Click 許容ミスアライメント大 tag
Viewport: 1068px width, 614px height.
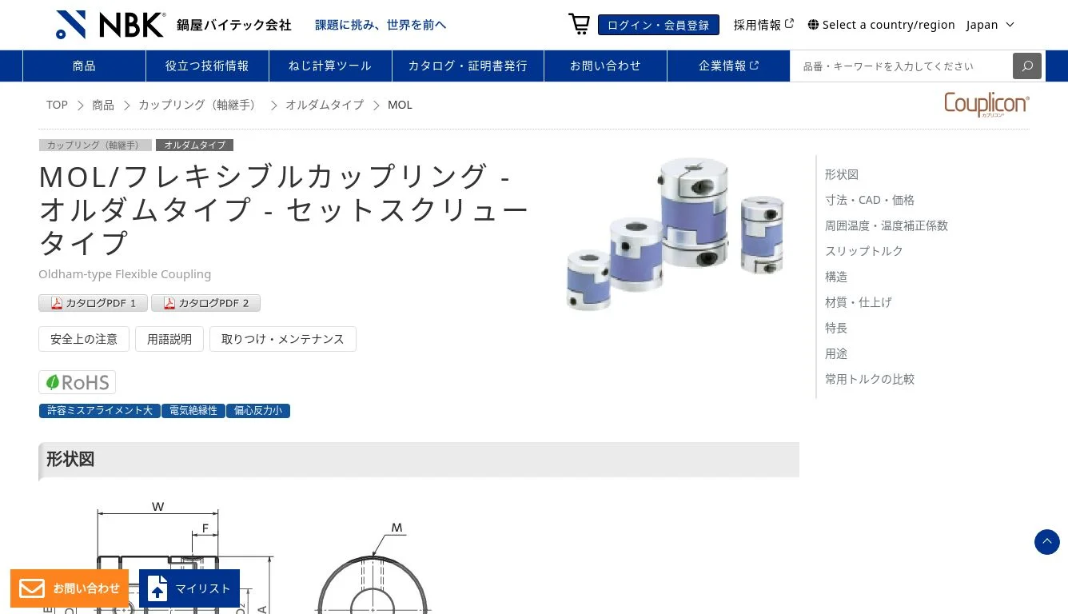pyautogui.click(x=100, y=410)
